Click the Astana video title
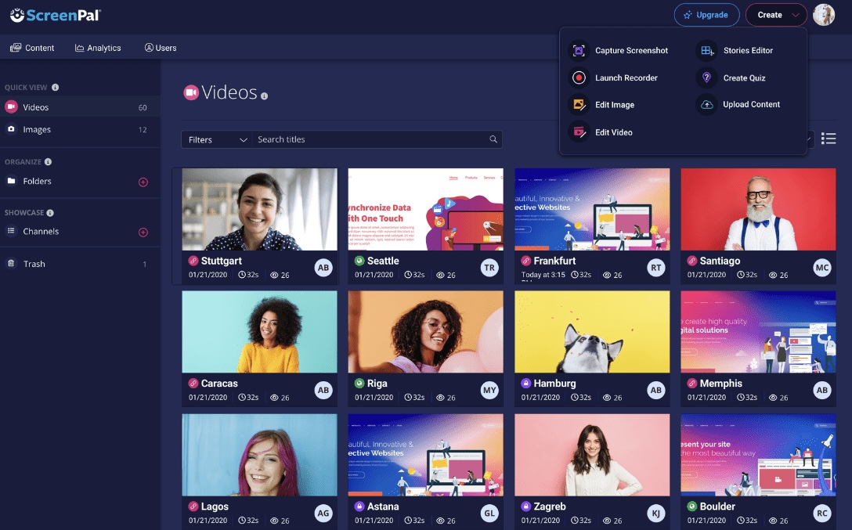This screenshot has height=530, width=852. coord(383,506)
